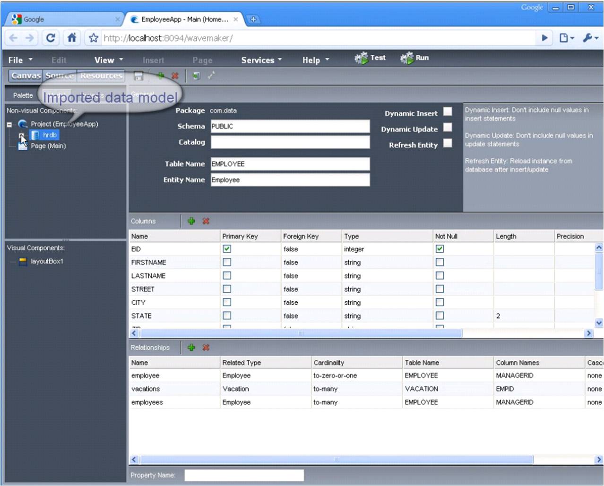Open the Services dropdown menu

pos(261,60)
